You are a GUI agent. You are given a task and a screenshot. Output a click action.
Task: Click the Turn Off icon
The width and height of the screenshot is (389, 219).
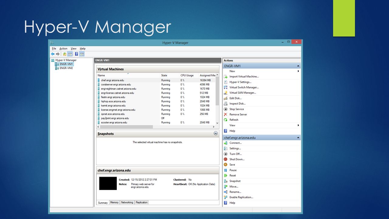225,154
